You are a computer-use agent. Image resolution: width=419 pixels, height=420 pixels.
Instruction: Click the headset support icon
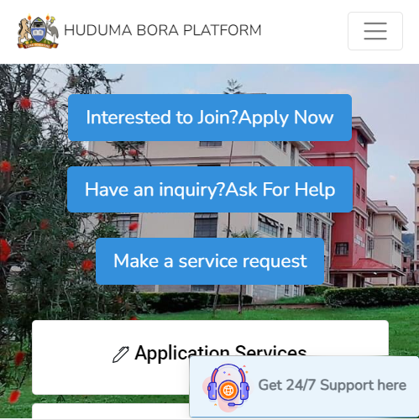228,387
